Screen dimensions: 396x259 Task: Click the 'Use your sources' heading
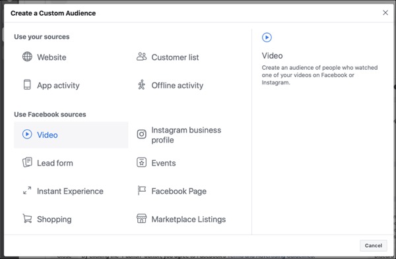pos(42,37)
